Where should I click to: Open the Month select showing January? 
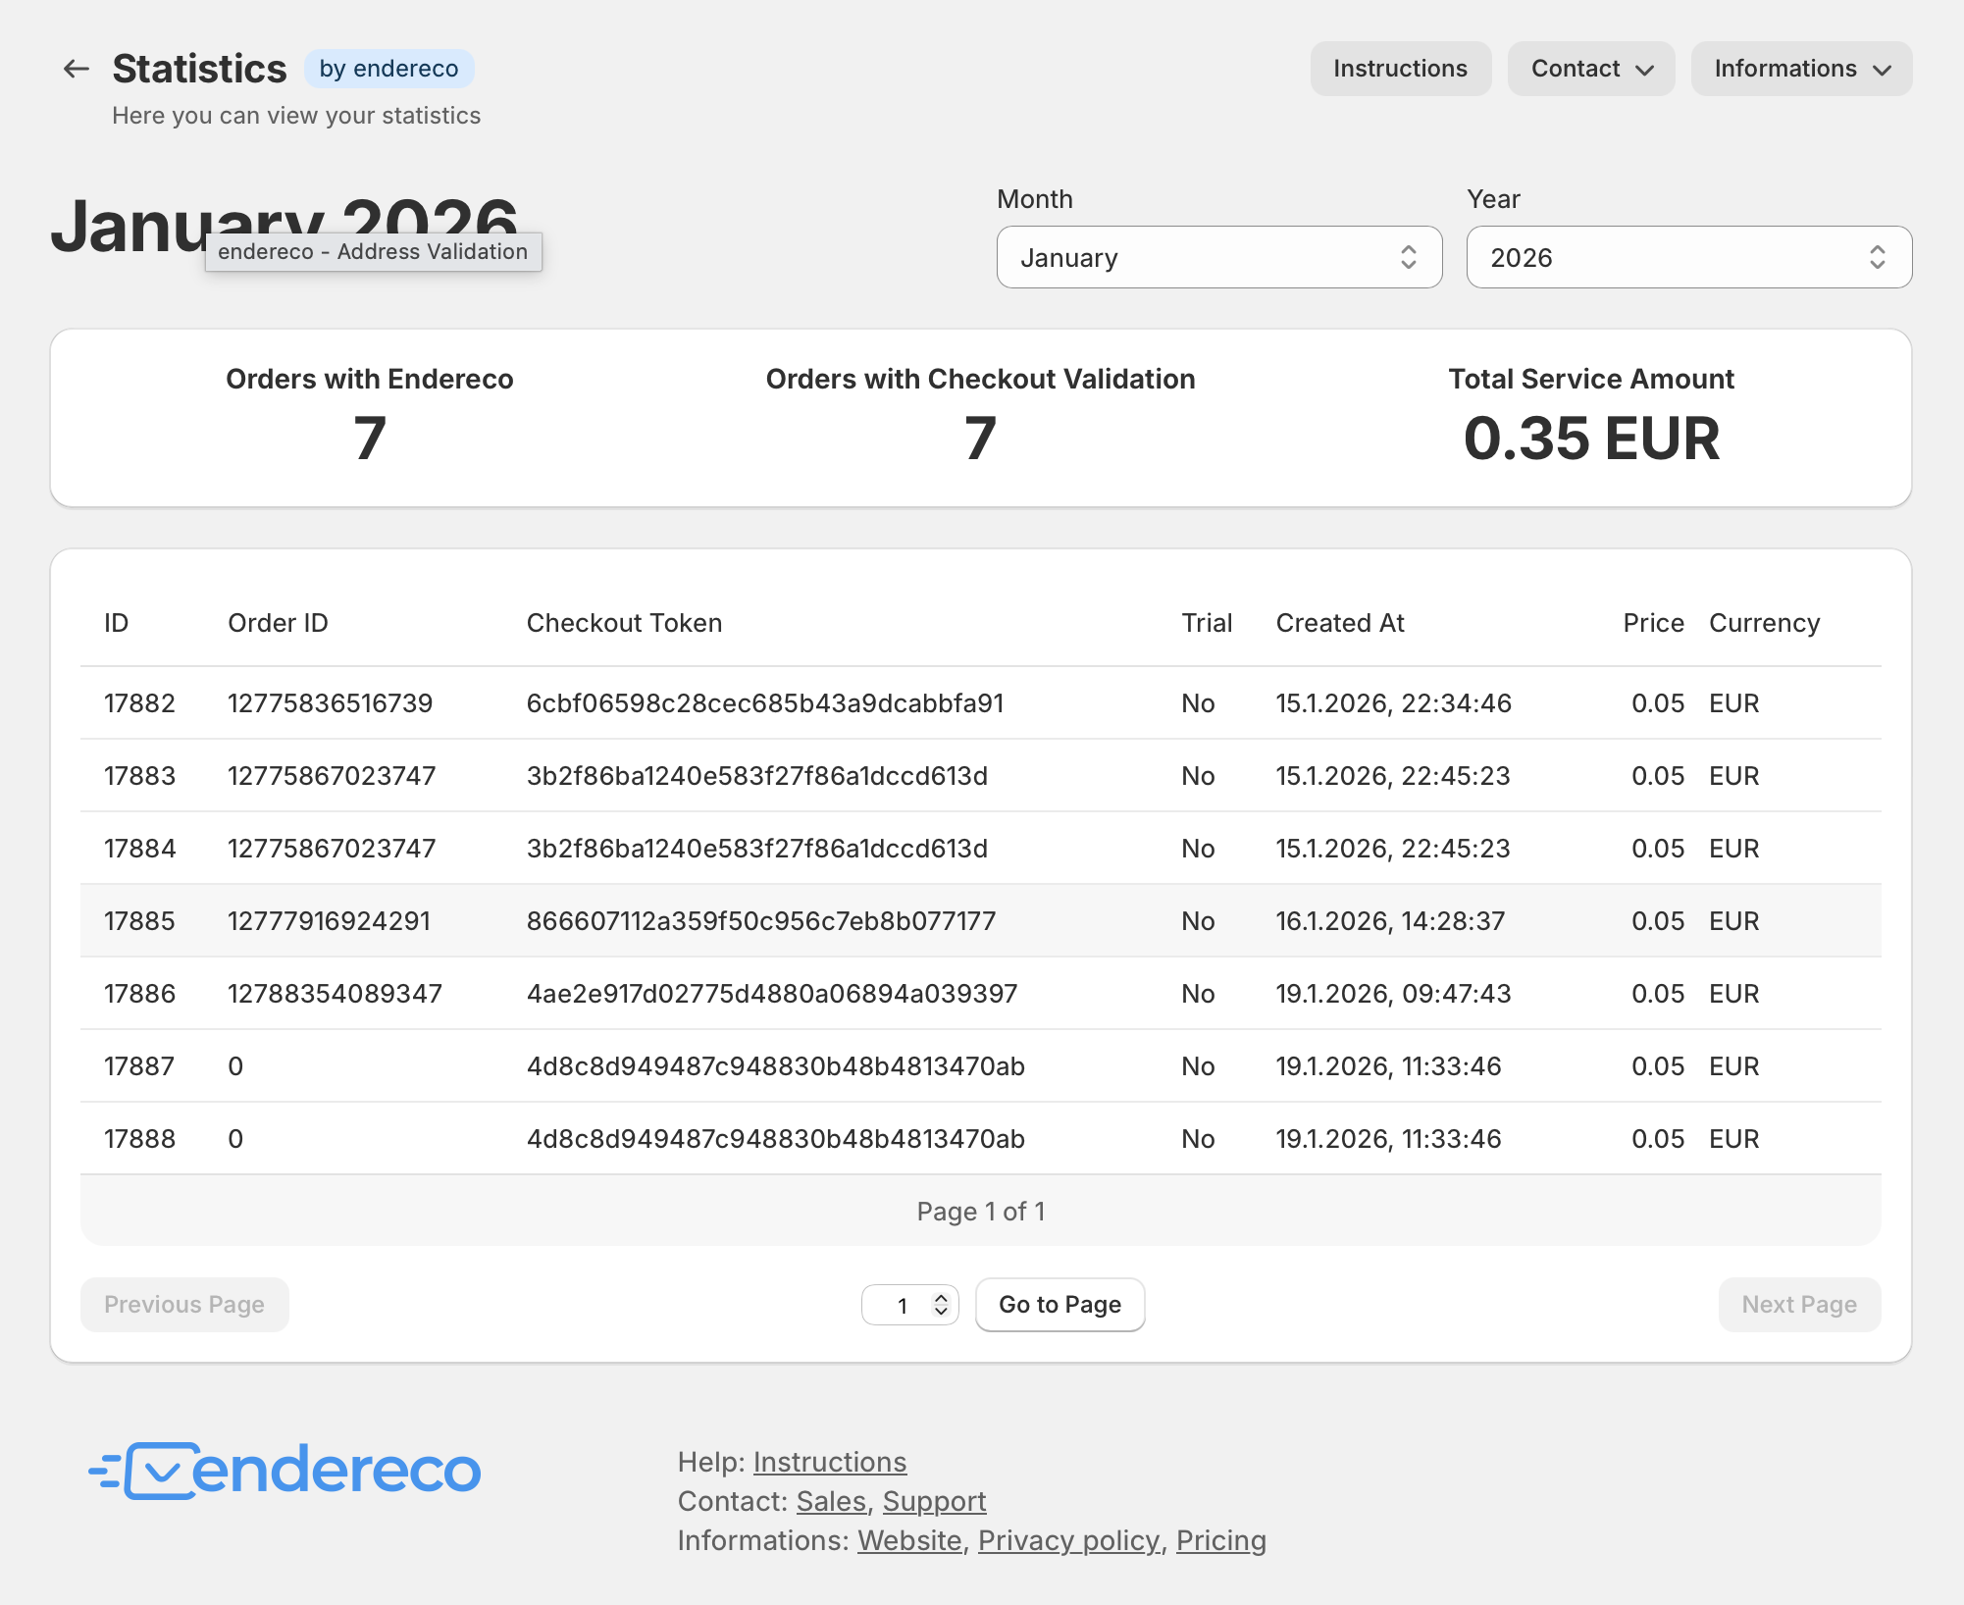[x=1219, y=257]
